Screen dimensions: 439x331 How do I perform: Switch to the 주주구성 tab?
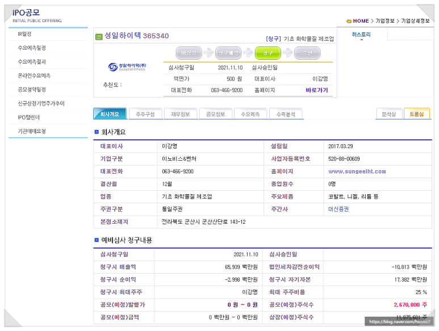point(145,114)
